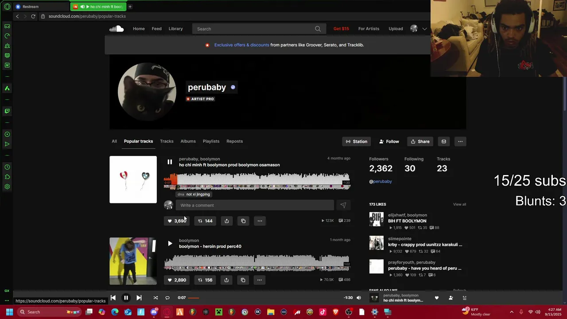Open the Opera extensions cube icon

(7, 177)
